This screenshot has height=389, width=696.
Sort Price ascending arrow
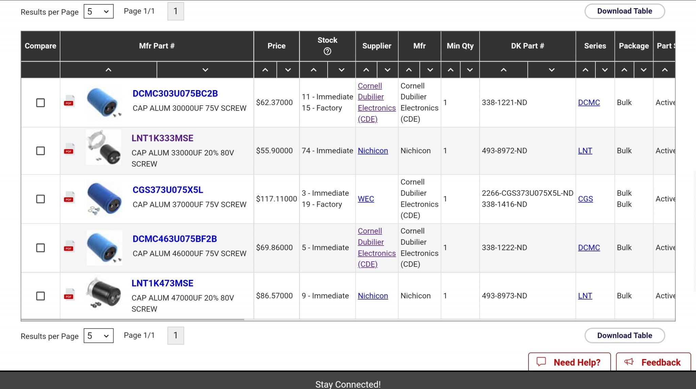[265, 70]
